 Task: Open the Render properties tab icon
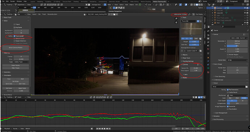[208, 35]
